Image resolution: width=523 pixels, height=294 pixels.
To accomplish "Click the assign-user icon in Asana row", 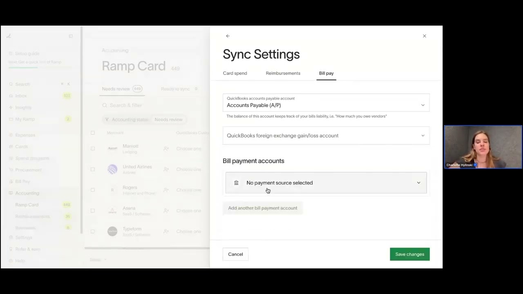I will (x=166, y=211).
